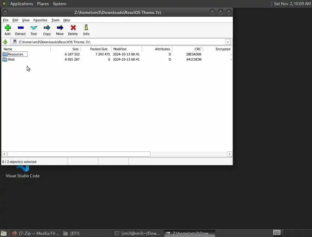Click the computer icon in address bar

click(x=15, y=42)
